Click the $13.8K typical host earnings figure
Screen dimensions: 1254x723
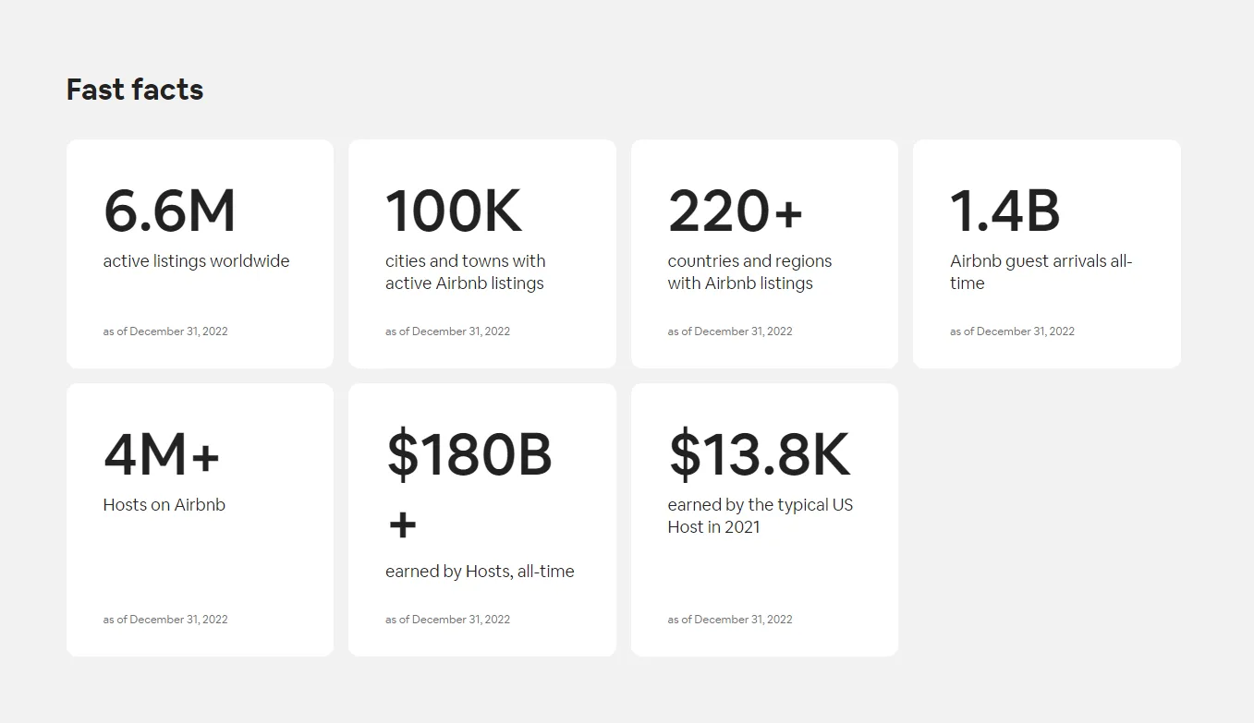[x=759, y=454]
